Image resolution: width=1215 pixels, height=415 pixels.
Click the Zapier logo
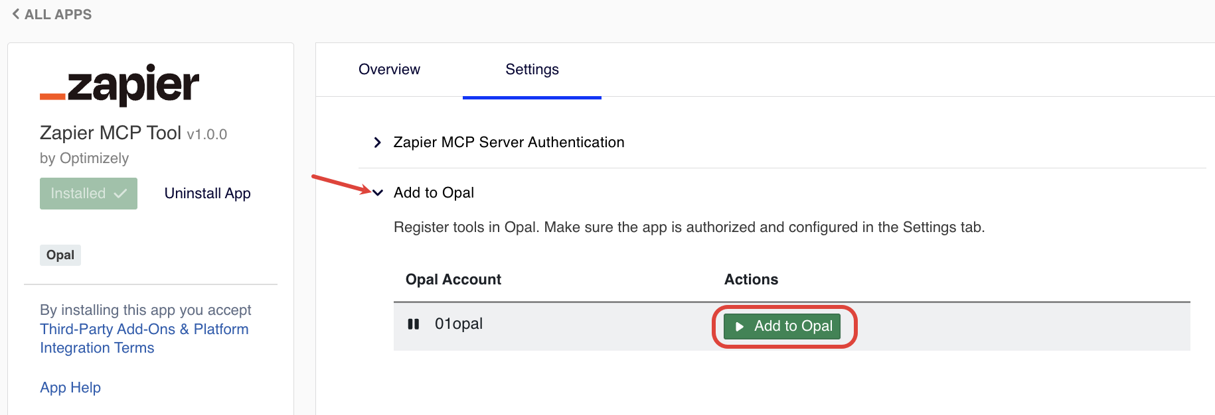click(x=120, y=85)
